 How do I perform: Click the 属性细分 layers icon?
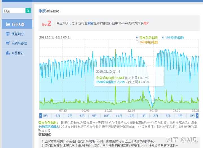click(8, 34)
